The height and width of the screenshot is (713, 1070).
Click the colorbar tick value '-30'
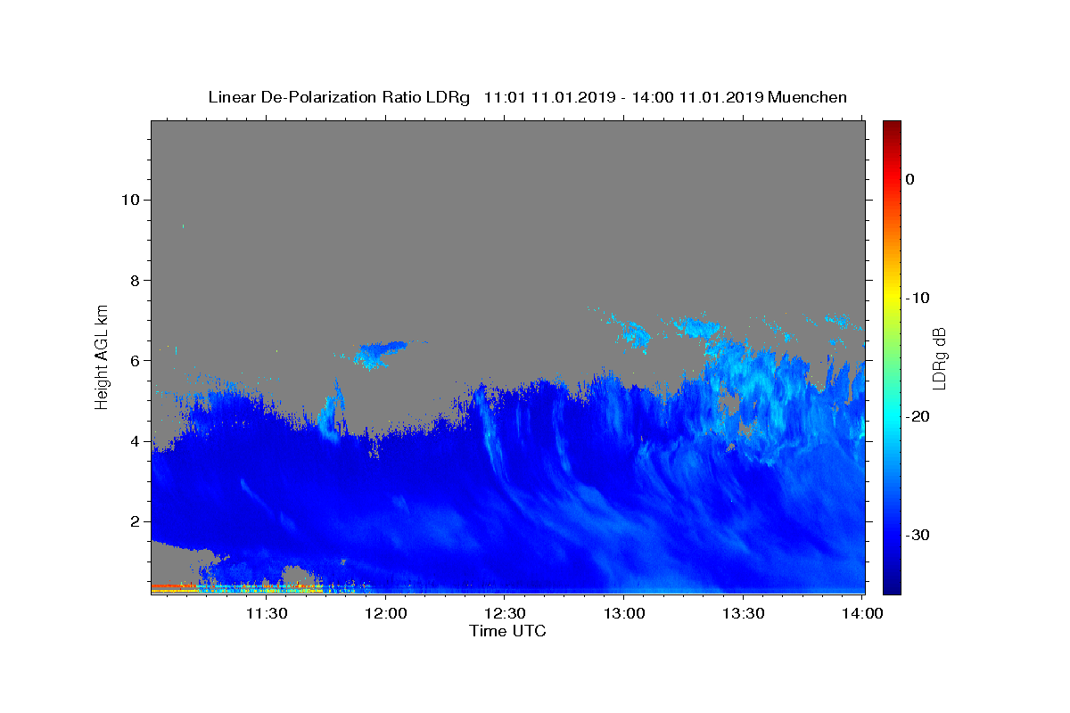click(918, 535)
